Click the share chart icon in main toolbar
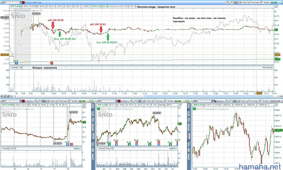This screenshot has height=170, width=283. (228, 3)
